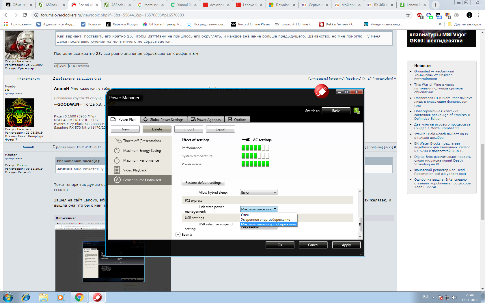Click the grey magnet-shaped extension icon

[456, 15]
